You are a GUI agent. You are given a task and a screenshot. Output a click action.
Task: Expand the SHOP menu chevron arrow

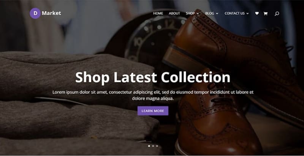tap(198, 14)
